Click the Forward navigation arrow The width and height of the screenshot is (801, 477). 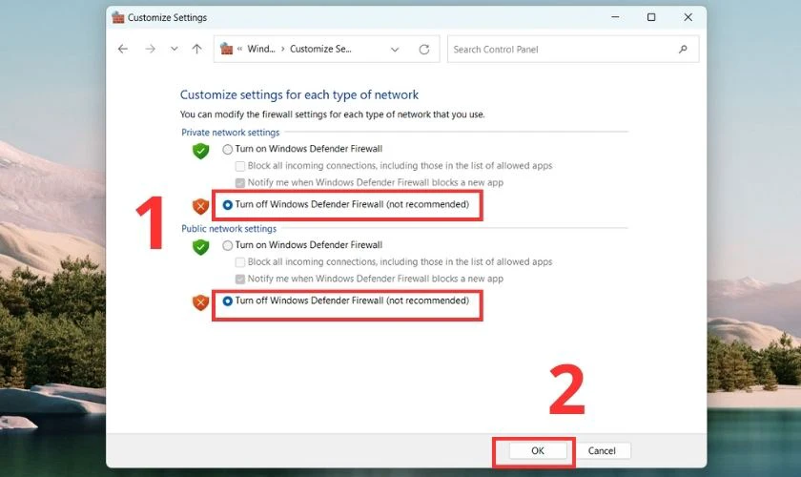(x=151, y=49)
